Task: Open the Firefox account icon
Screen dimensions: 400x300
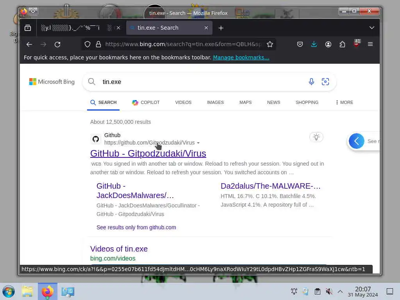Action: click(x=328, y=45)
